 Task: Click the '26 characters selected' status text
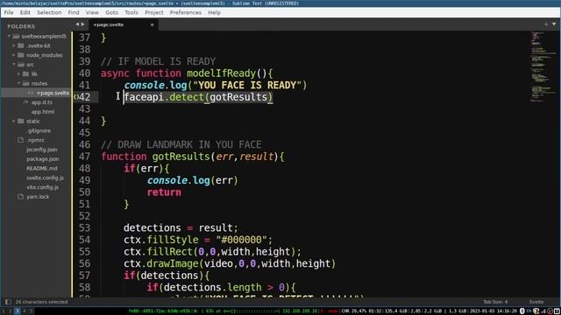41,302
